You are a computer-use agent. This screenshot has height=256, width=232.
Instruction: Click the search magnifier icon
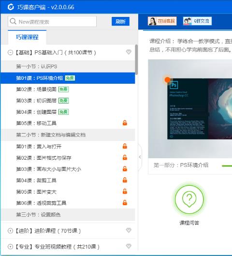point(13,21)
